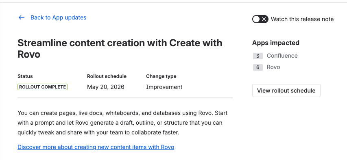Open the Back to App updates link

[58, 17]
